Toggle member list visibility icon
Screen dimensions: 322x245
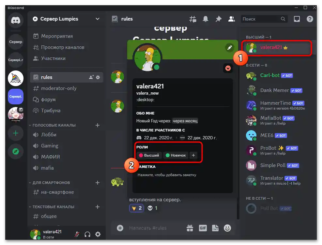coord(231,19)
